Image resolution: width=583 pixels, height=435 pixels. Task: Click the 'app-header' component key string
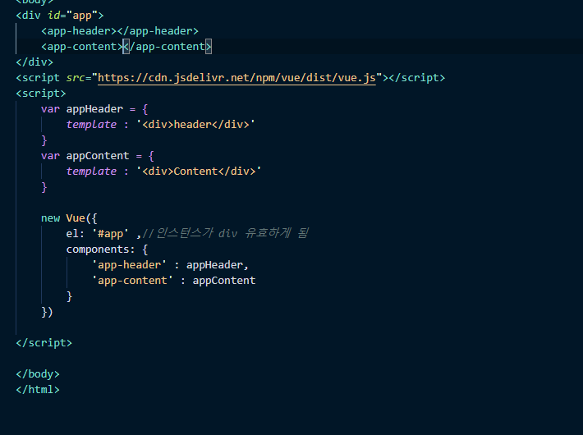[129, 265]
